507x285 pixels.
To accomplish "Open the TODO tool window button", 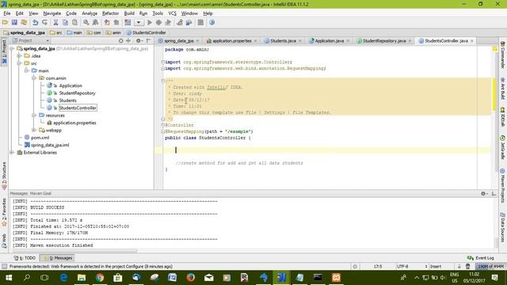I will click(25, 258).
